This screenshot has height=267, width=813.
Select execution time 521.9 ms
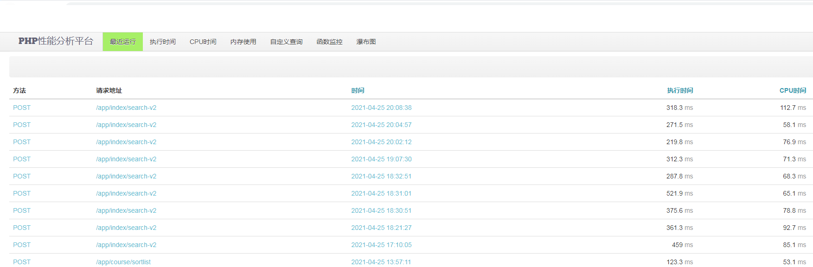pyautogui.click(x=680, y=193)
